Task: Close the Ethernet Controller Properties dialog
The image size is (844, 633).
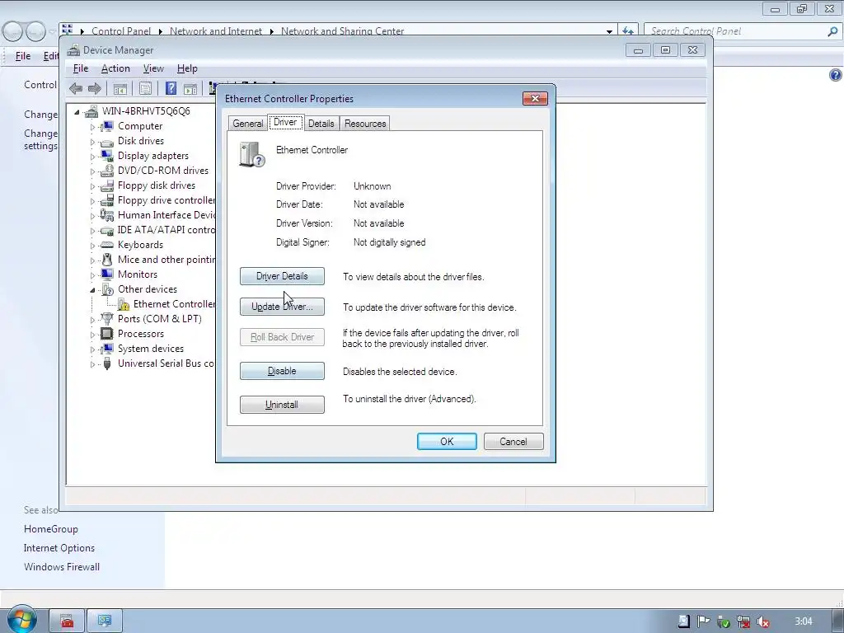Action: [535, 99]
